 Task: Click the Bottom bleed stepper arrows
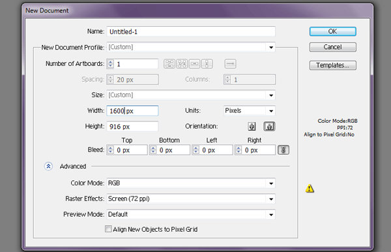coord(153,150)
